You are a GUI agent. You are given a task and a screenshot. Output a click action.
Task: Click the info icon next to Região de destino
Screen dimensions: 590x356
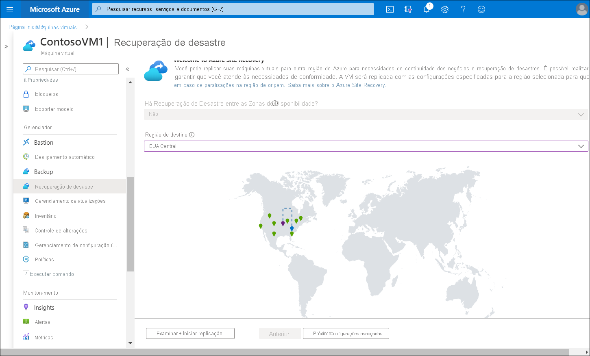click(192, 135)
